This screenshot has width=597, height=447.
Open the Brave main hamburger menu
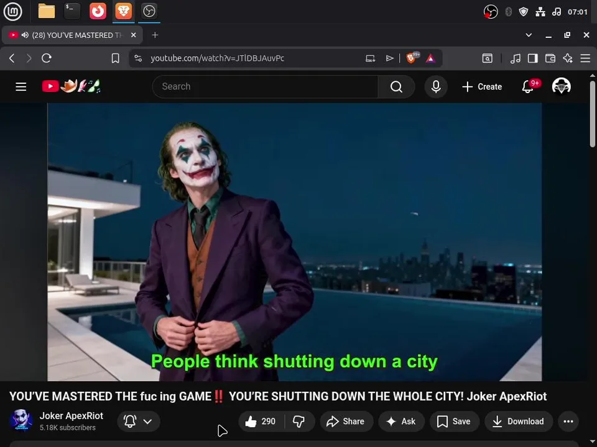coord(585,58)
